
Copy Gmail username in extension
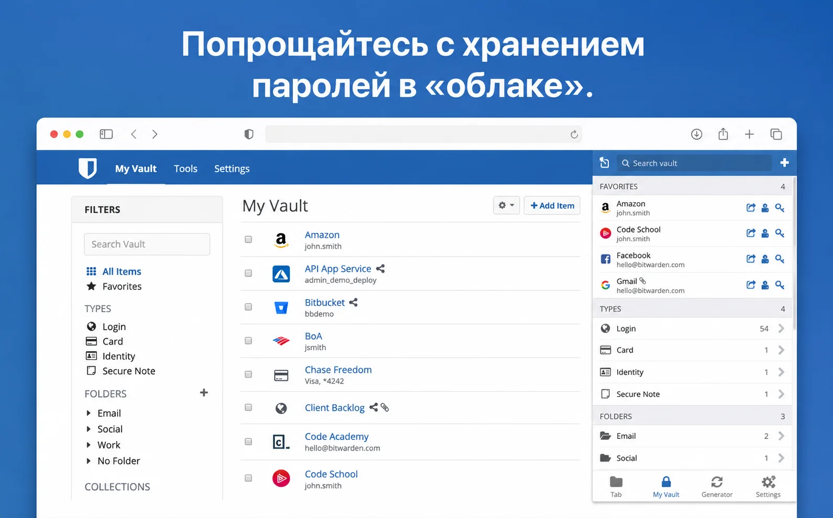tap(765, 285)
